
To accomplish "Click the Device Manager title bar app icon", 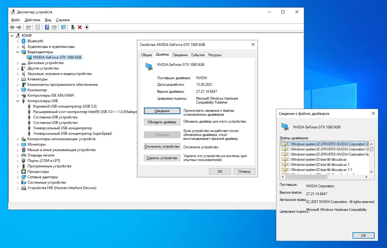I will pos(13,12).
